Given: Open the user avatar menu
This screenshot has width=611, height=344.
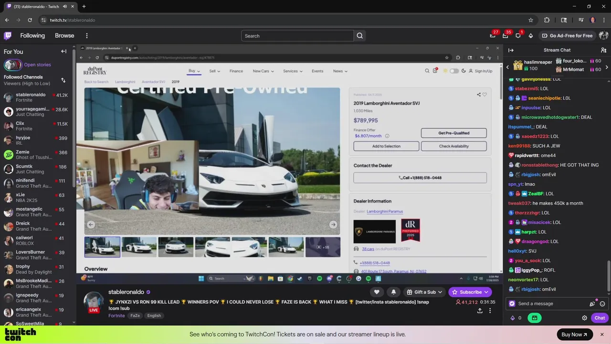Looking at the screenshot, I should (x=603, y=36).
